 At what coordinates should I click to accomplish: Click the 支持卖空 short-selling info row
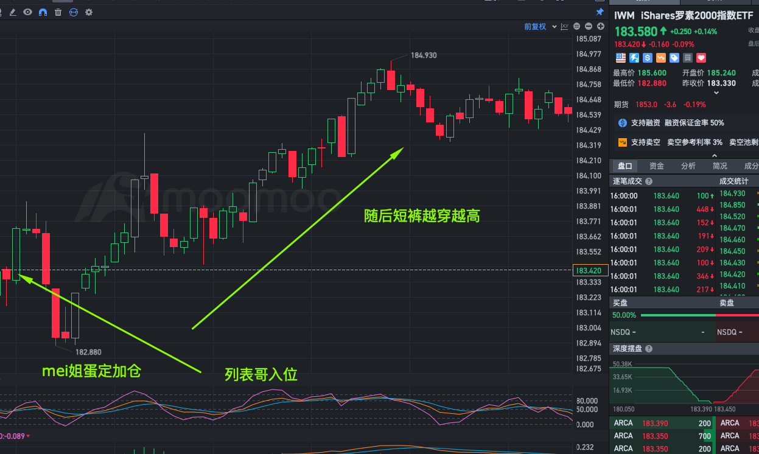pyautogui.click(x=688, y=142)
